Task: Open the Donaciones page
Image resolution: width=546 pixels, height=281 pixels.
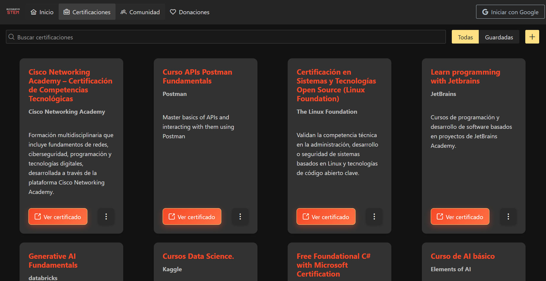Action: coord(190,12)
